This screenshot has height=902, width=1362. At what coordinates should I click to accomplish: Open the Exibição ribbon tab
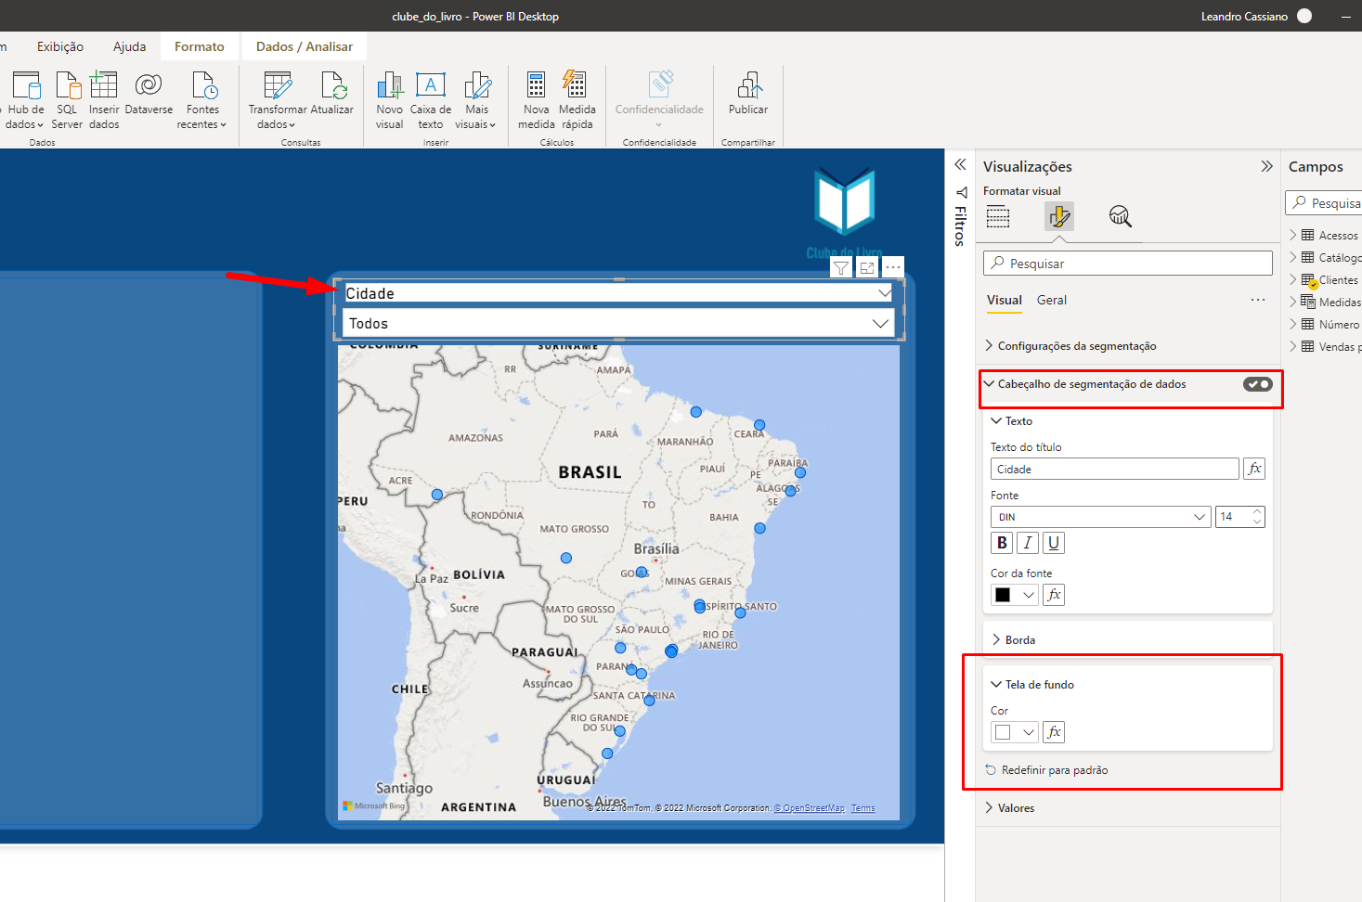[60, 46]
